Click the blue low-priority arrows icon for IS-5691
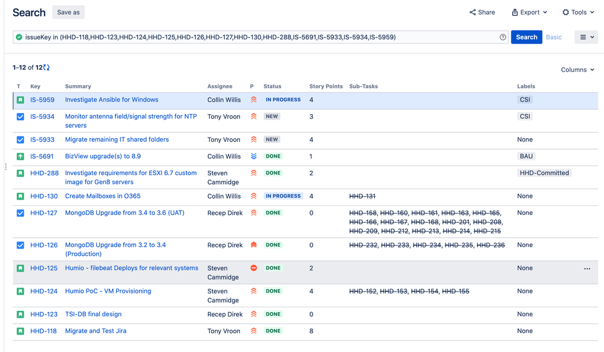Screen dimensions: 604x352 [x=253, y=156]
